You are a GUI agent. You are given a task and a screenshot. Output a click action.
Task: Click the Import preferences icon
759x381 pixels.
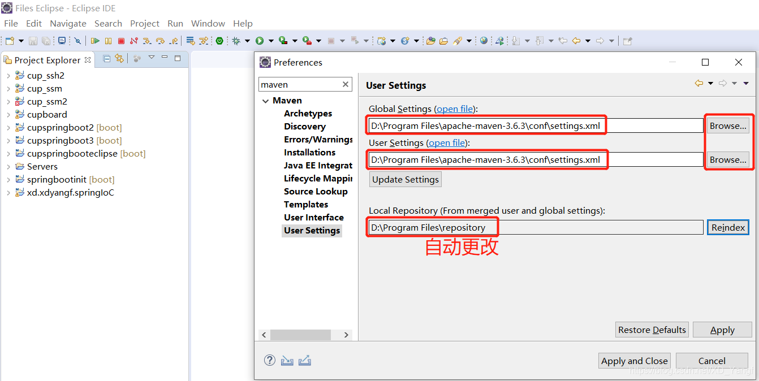click(x=287, y=360)
